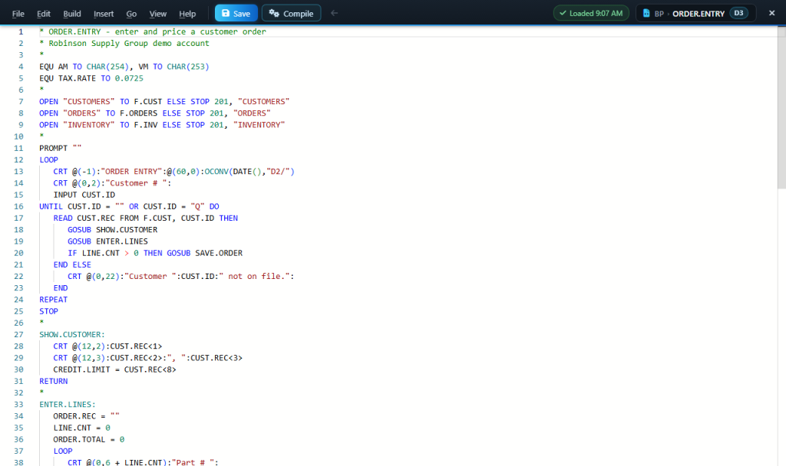
Task: Click the Compile button
Action: coord(291,13)
